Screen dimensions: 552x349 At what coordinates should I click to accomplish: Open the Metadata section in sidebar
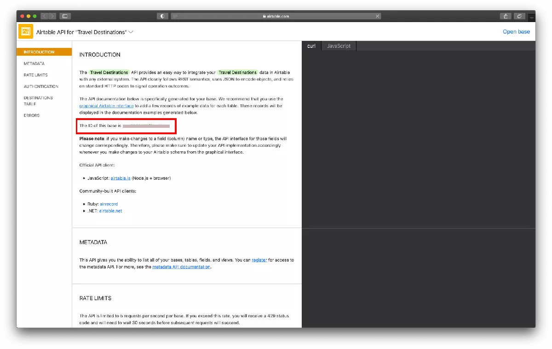point(34,63)
